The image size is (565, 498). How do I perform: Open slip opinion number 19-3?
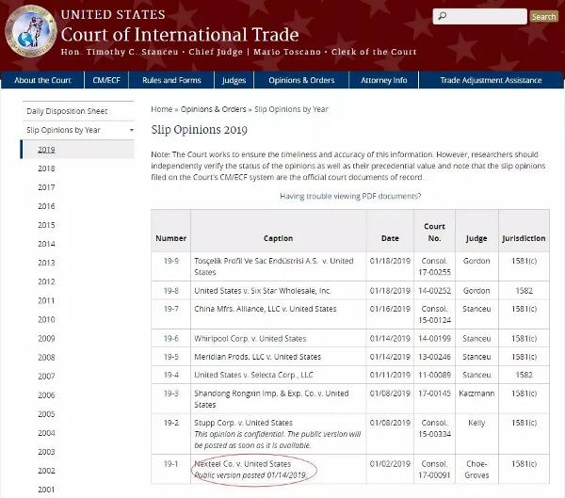click(x=170, y=394)
